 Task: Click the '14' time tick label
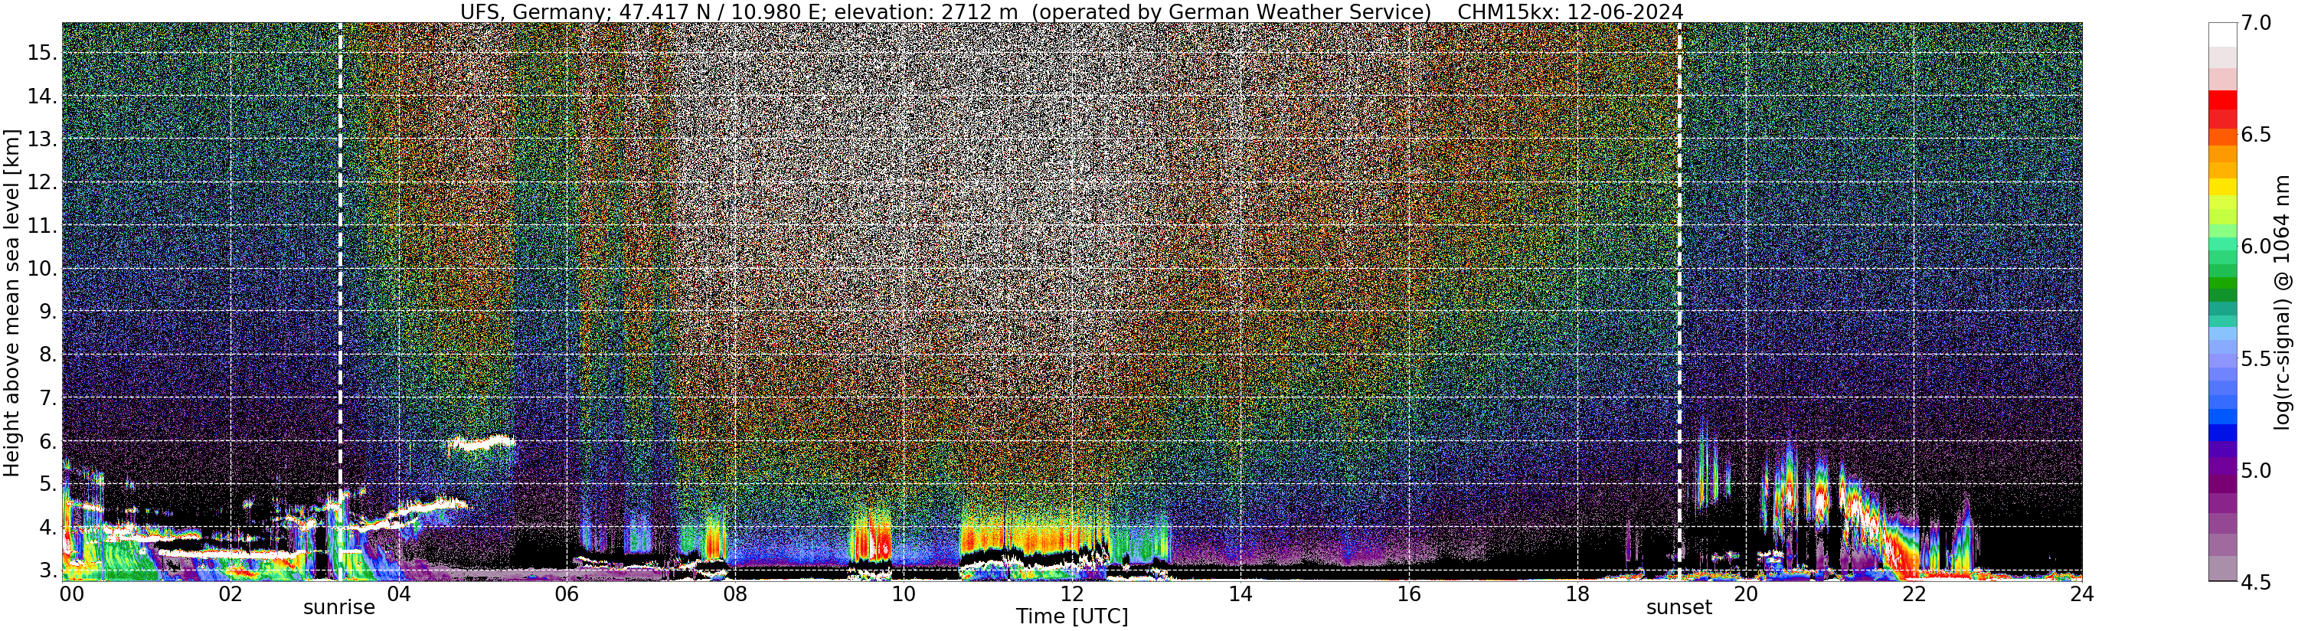(1240, 593)
